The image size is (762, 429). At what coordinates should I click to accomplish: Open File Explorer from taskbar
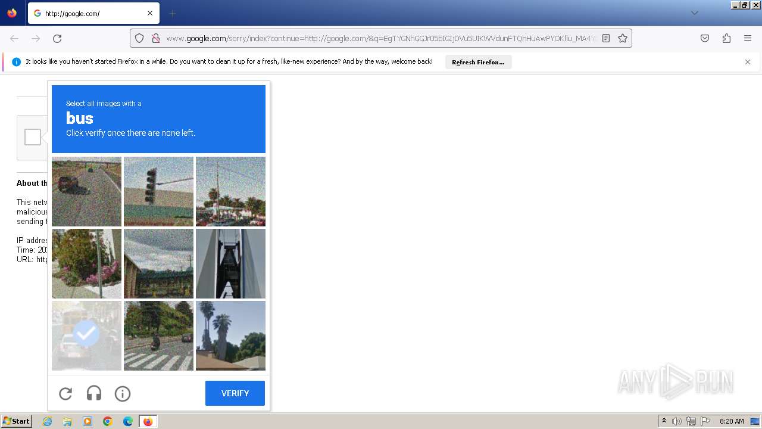tap(67, 421)
